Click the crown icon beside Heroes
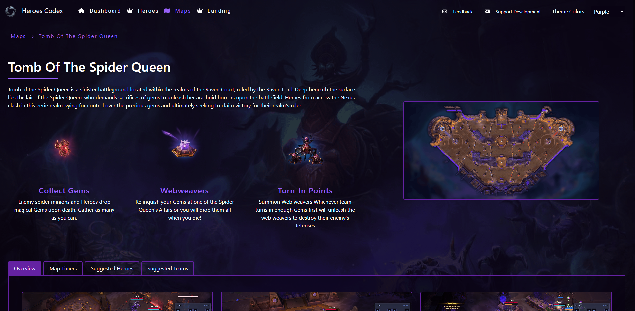This screenshot has height=311, width=635. point(130,11)
